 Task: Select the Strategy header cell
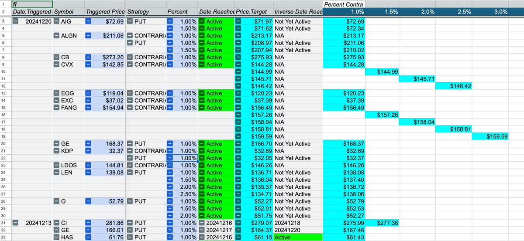coord(146,12)
